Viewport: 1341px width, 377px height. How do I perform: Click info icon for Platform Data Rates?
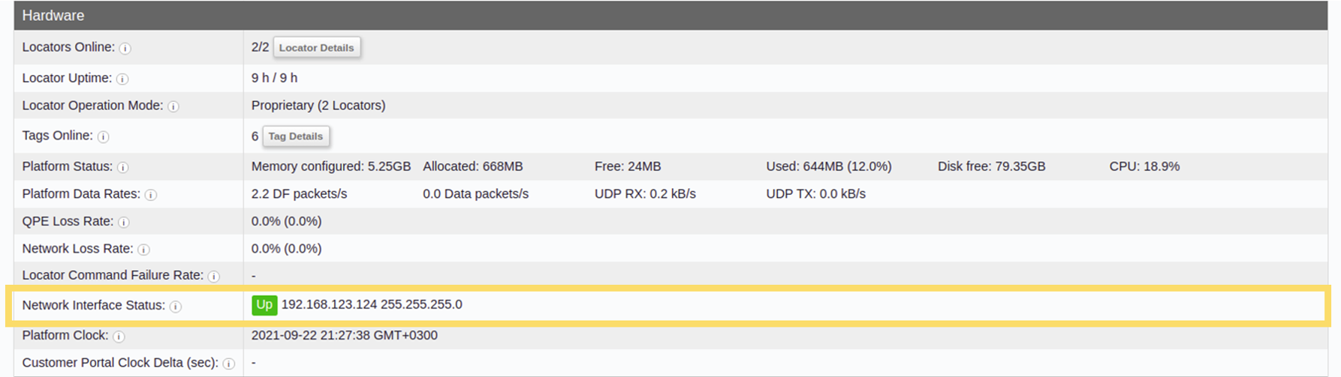tap(151, 195)
